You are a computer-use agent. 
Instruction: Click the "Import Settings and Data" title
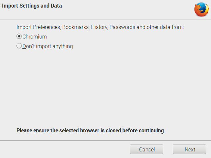(32, 6)
